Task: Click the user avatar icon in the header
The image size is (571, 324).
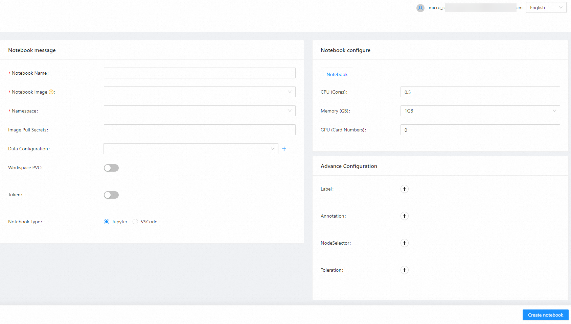Action: pyautogui.click(x=420, y=8)
